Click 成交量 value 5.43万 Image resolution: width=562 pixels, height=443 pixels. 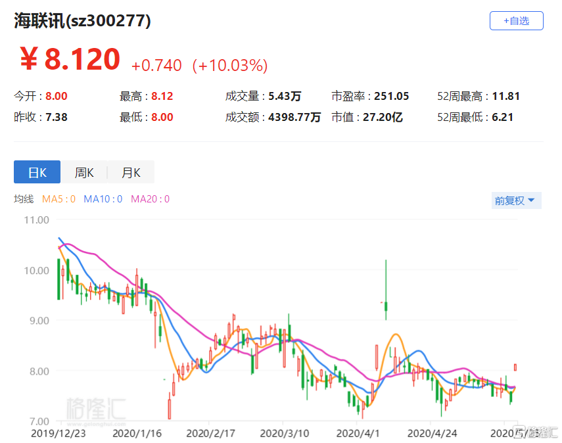(285, 96)
